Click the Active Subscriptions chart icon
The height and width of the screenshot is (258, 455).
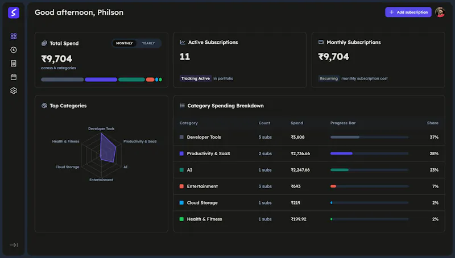(183, 42)
